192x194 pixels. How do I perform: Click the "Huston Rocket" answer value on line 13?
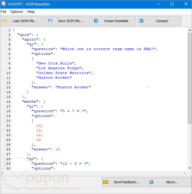(73, 87)
